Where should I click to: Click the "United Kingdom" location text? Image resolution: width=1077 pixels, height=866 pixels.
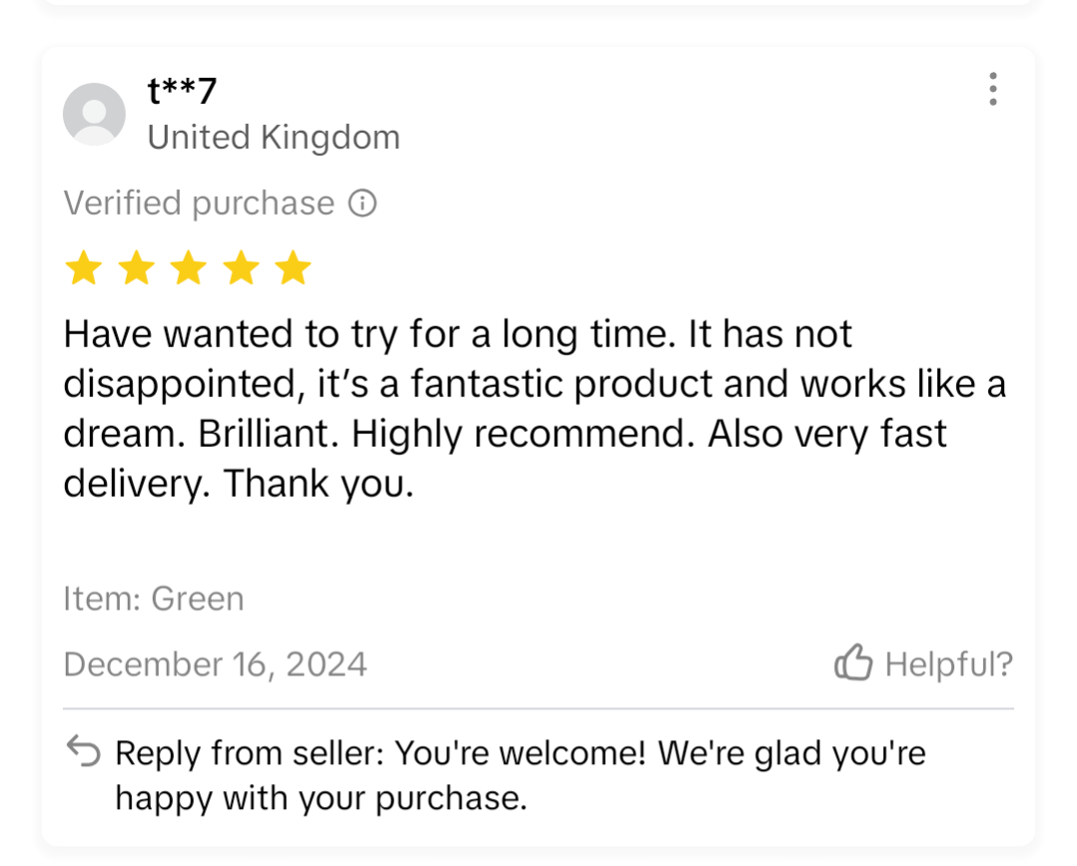[x=273, y=137]
